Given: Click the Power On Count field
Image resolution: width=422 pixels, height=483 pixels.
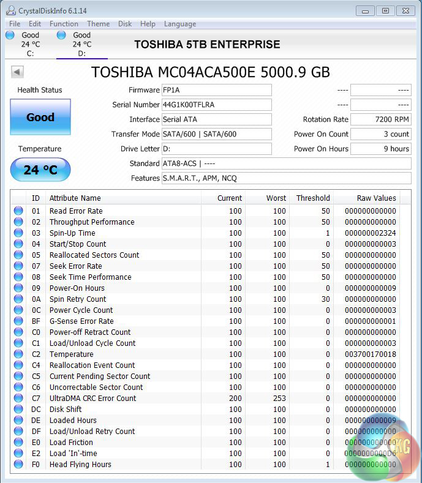Looking at the screenshot, I should coord(381,134).
